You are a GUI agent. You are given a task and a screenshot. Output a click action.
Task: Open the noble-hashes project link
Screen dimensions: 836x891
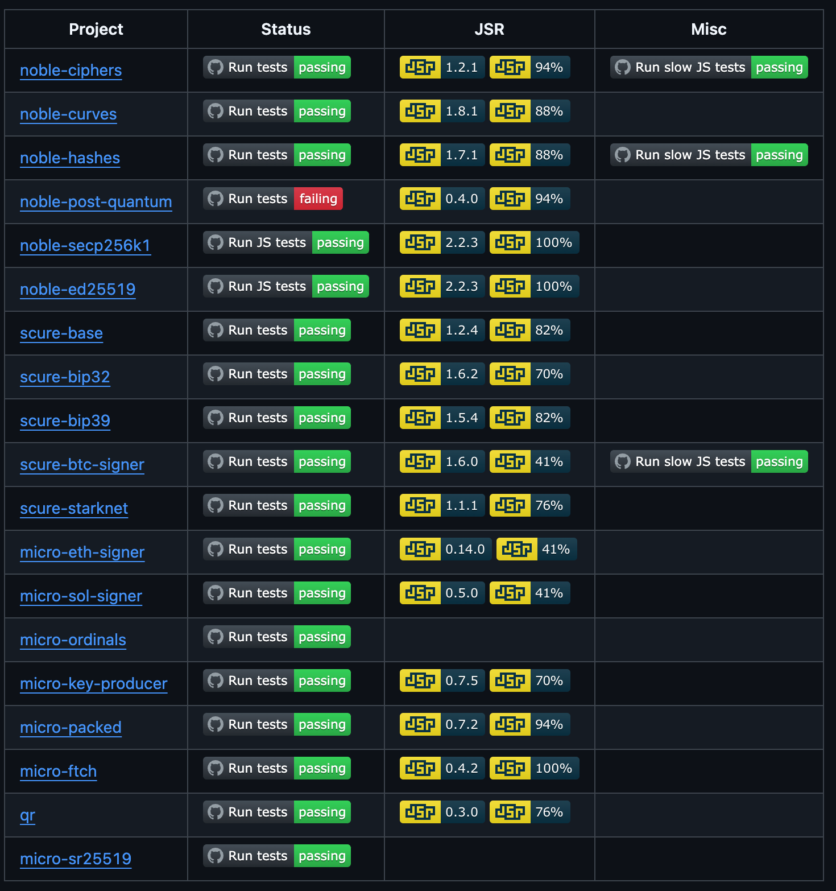(70, 158)
